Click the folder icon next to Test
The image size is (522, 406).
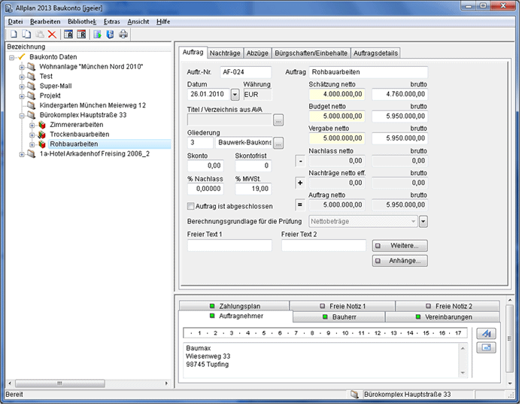pos(32,77)
